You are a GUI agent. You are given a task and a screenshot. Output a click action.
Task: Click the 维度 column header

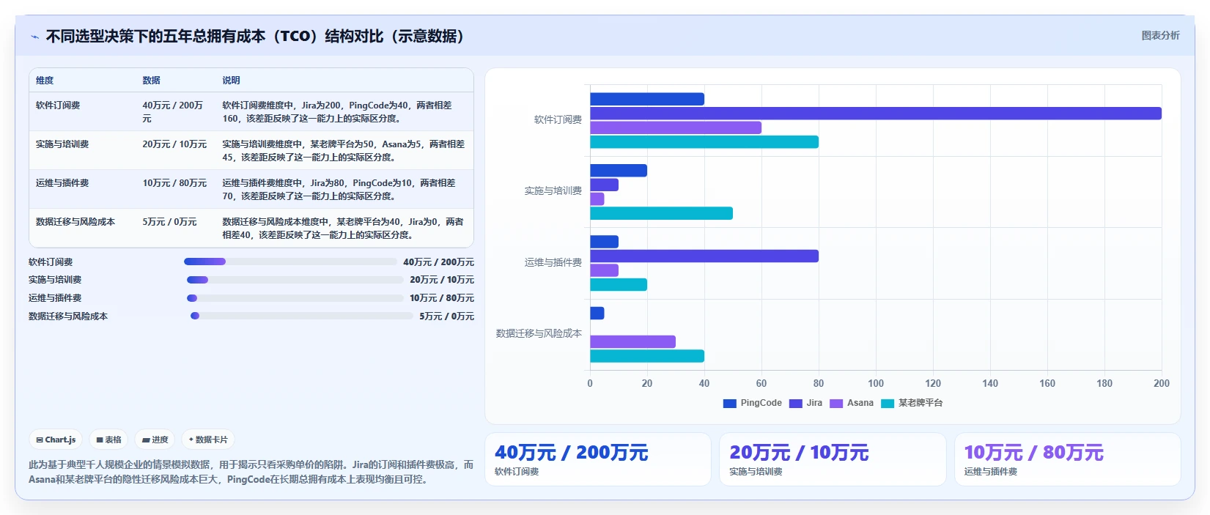(x=45, y=81)
